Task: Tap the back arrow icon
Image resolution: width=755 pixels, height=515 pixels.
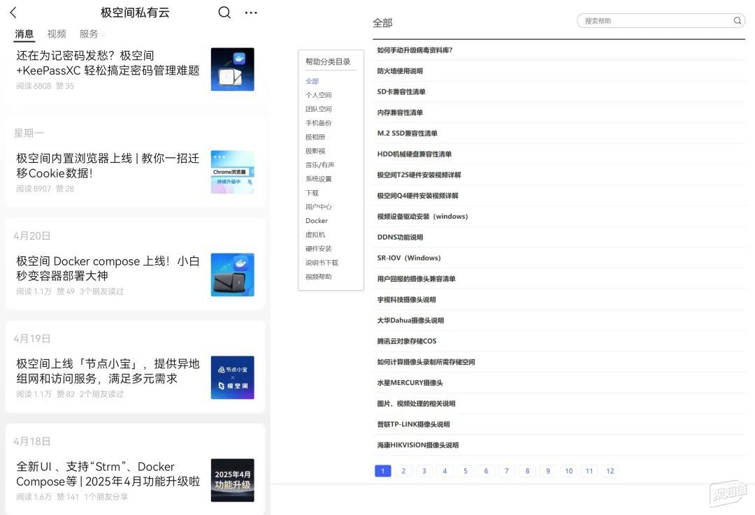Action: point(13,13)
